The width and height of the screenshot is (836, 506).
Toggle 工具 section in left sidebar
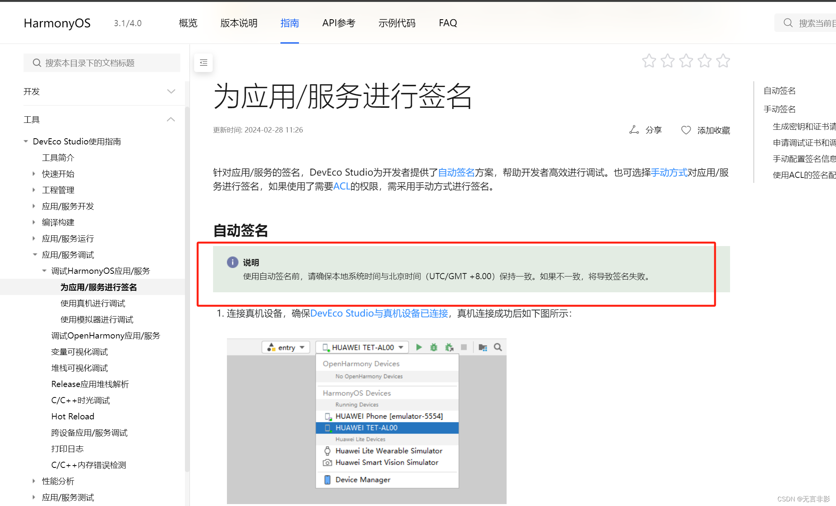171,119
